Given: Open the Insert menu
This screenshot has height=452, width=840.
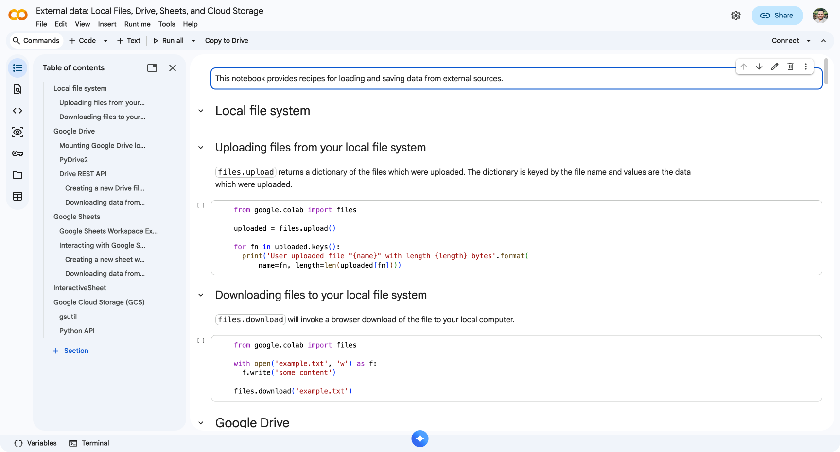Looking at the screenshot, I should coord(107,24).
